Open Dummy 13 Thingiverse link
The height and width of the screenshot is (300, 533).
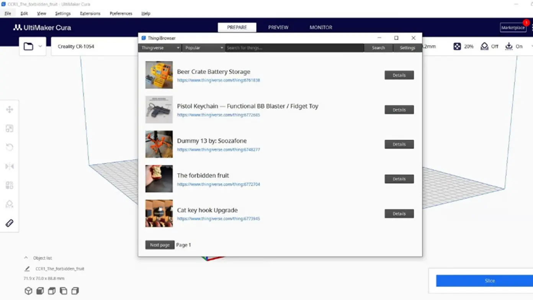point(218,150)
